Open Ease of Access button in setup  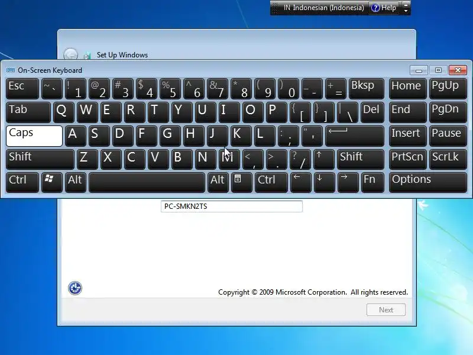75,288
